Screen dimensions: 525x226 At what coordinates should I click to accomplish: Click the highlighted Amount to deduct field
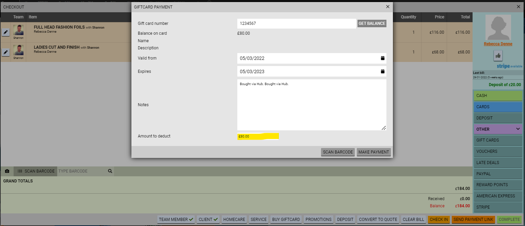pos(258,136)
